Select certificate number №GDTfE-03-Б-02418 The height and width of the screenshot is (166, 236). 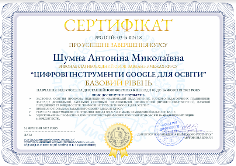(118, 38)
